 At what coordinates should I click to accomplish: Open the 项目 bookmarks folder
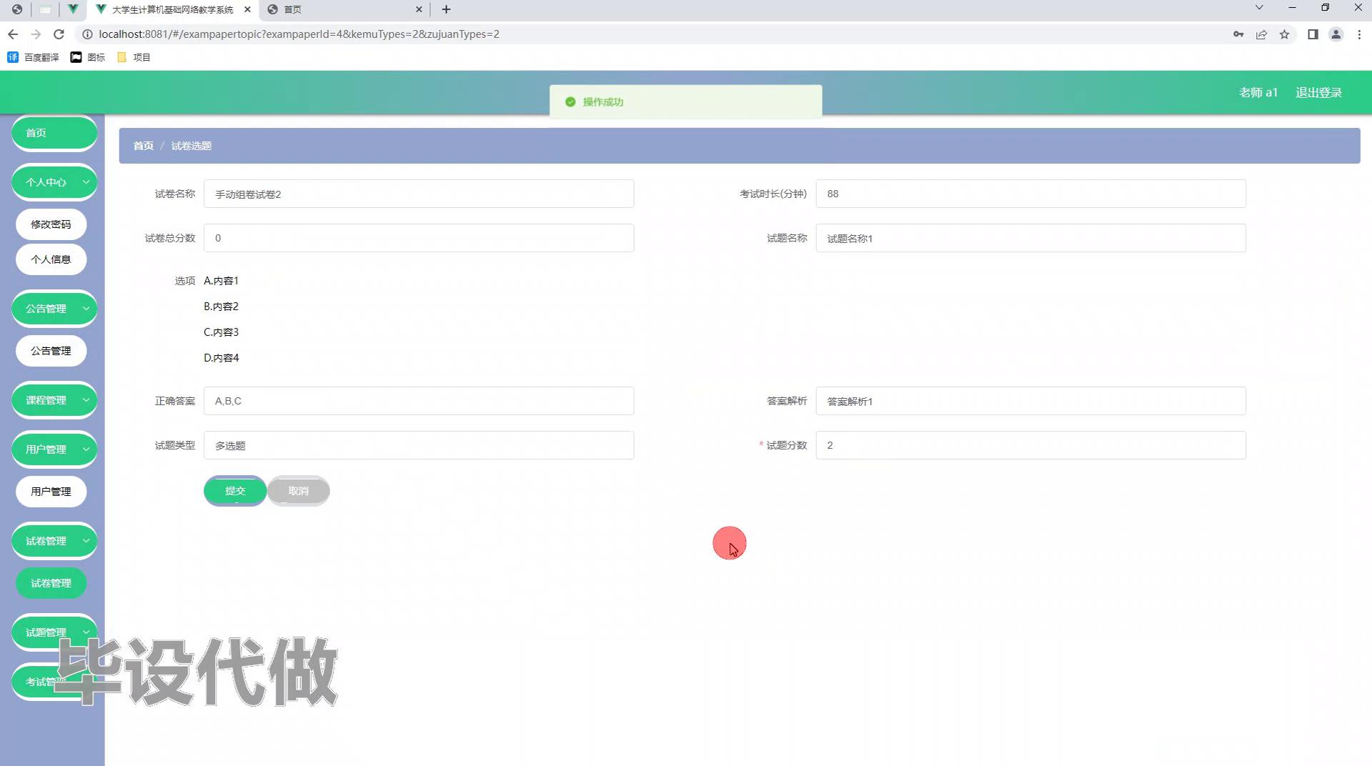[133, 57]
